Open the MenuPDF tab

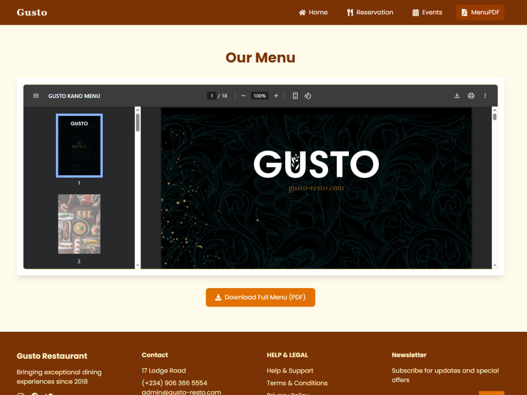[480, 13]
